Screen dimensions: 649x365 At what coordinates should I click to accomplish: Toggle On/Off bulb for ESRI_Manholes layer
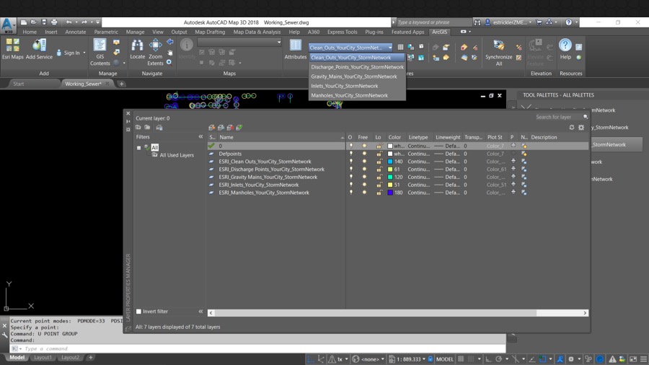tap(351, 193)
